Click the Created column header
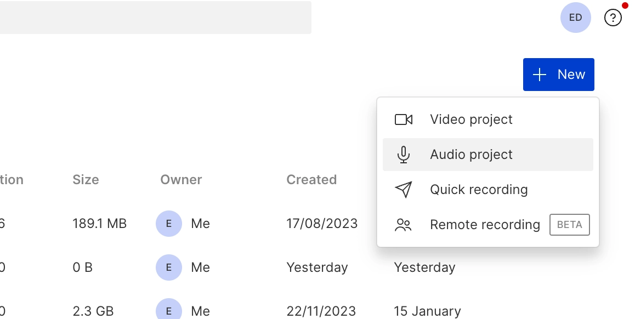The width and height of the screenshot is (635, 319). (x=311, y=179)
